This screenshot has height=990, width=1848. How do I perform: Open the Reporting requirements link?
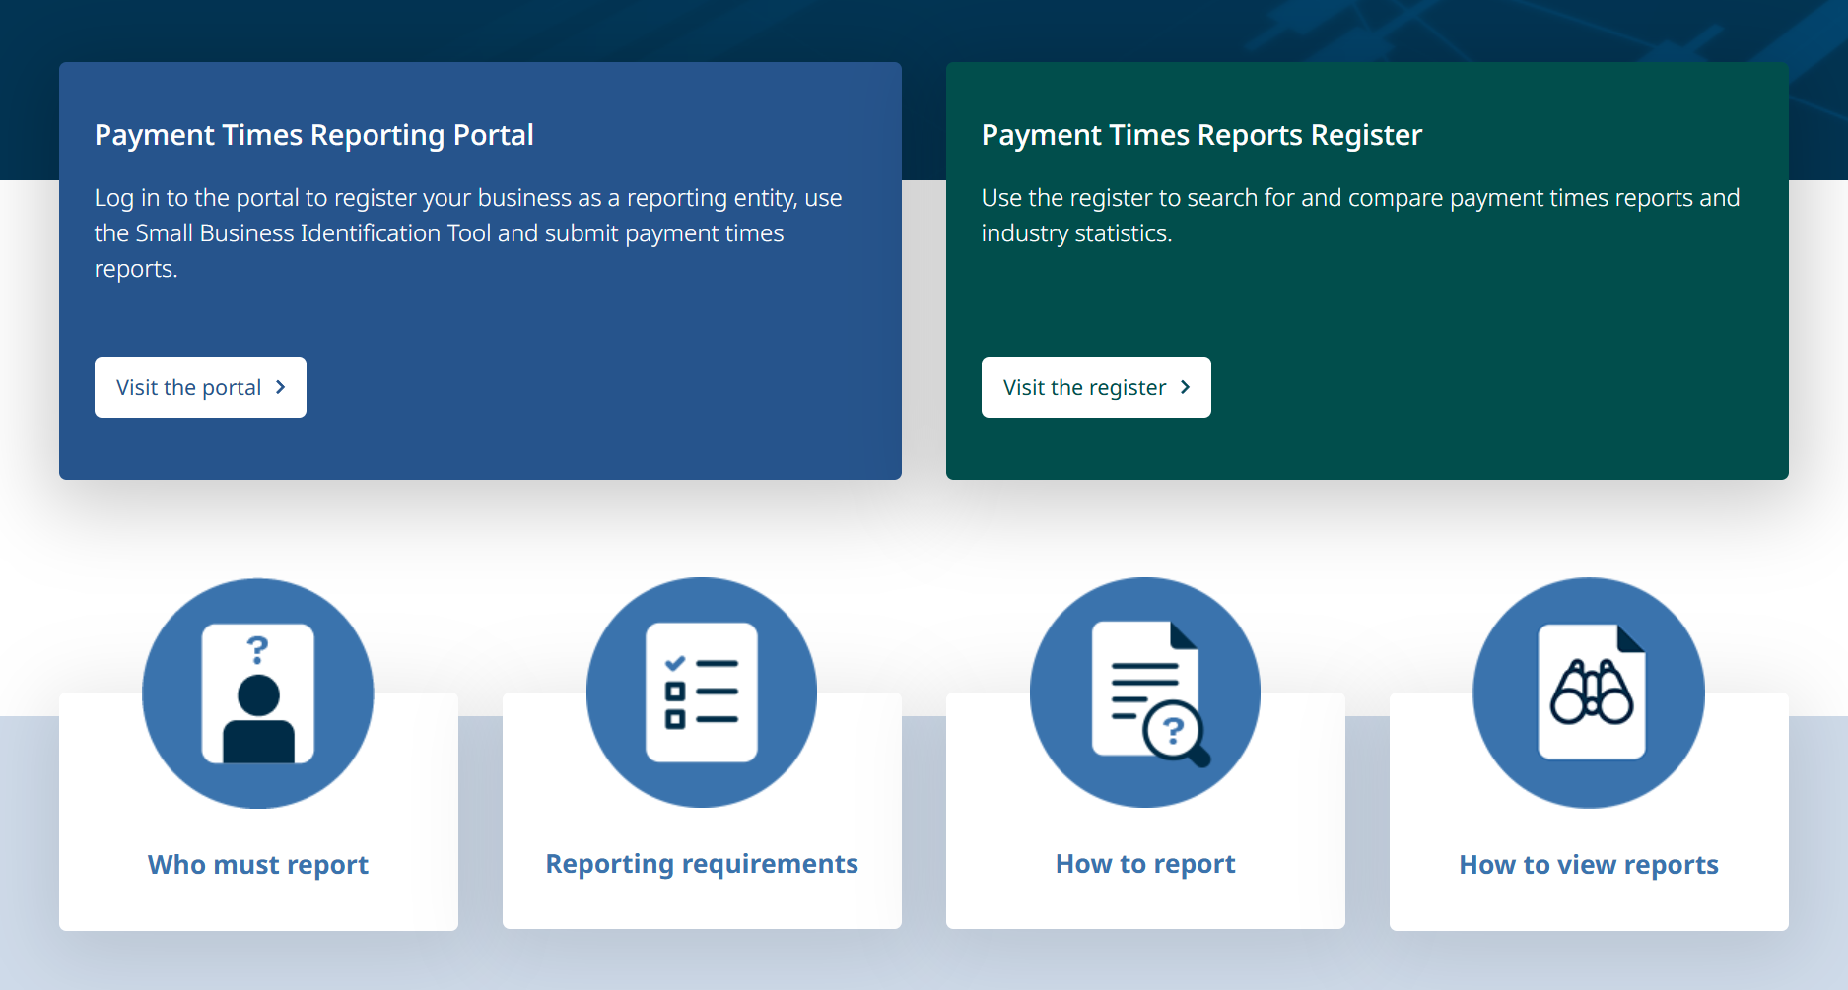pyautogui.click(x=701, y=863)
